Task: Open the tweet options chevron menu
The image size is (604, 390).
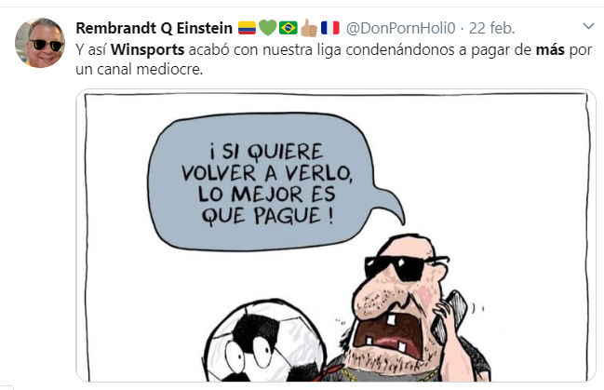Action: coord(588,27)
